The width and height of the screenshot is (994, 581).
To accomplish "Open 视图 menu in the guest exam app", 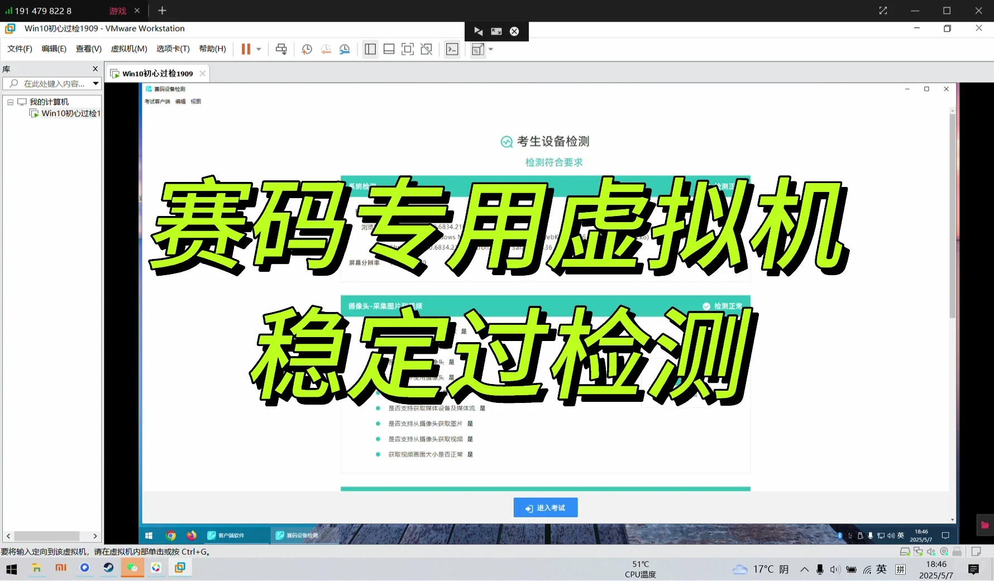I will 195,102.
